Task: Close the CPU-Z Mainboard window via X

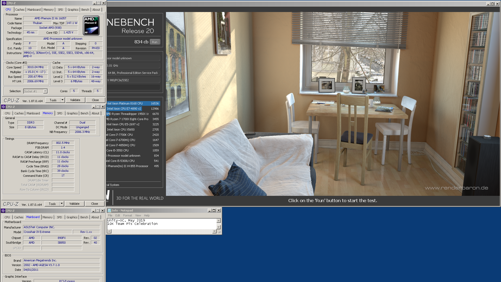Action: (x=103, y=211)
